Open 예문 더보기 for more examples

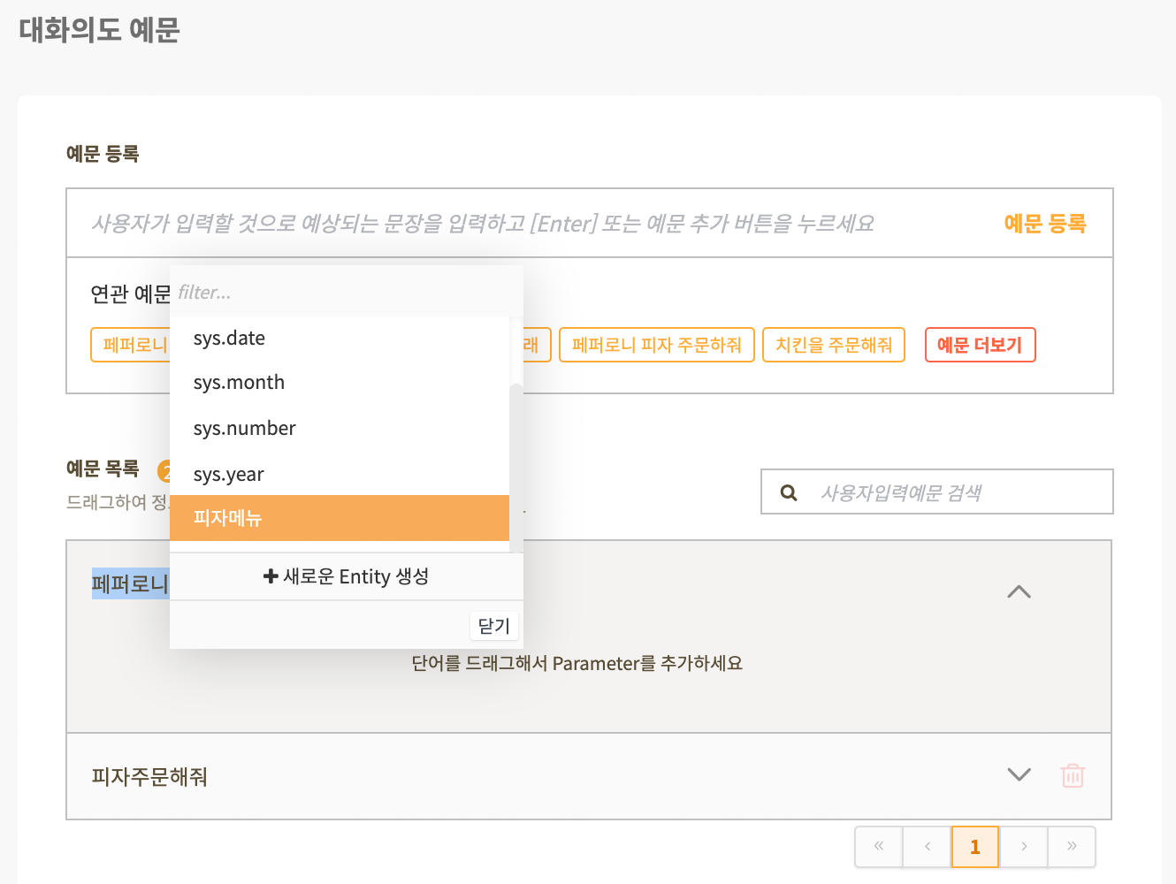(980, 345)
